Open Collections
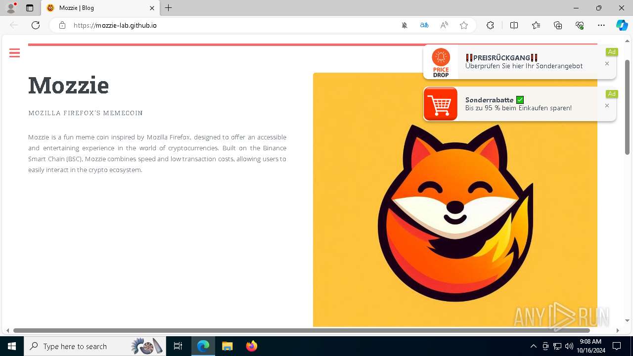 tap(558, 25)
